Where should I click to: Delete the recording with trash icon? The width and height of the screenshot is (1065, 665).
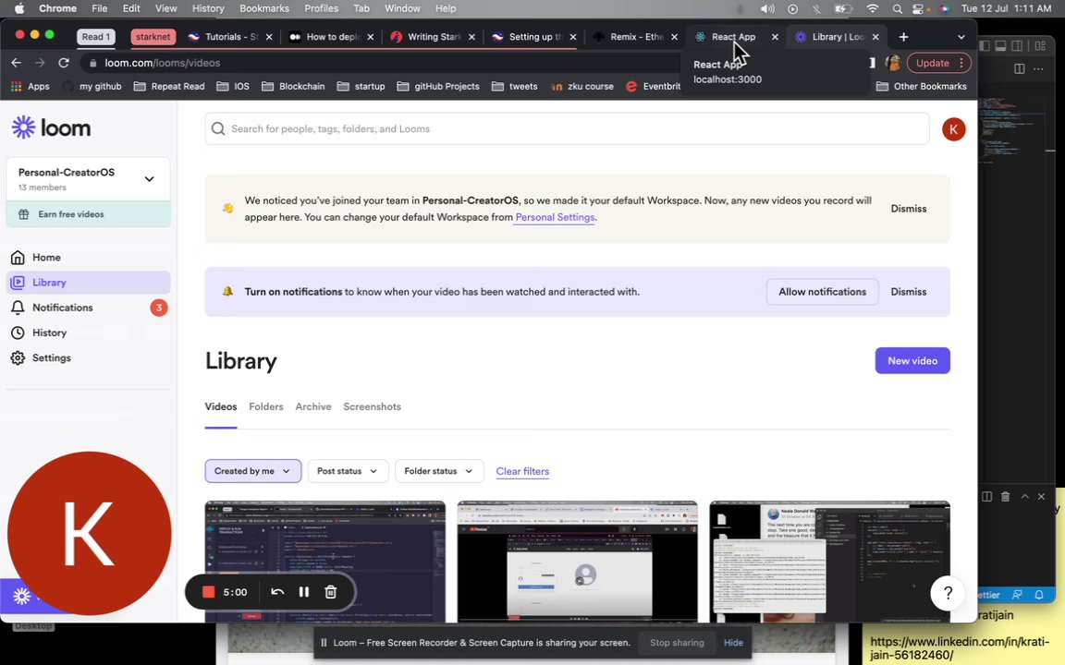(x=331, y=592)
